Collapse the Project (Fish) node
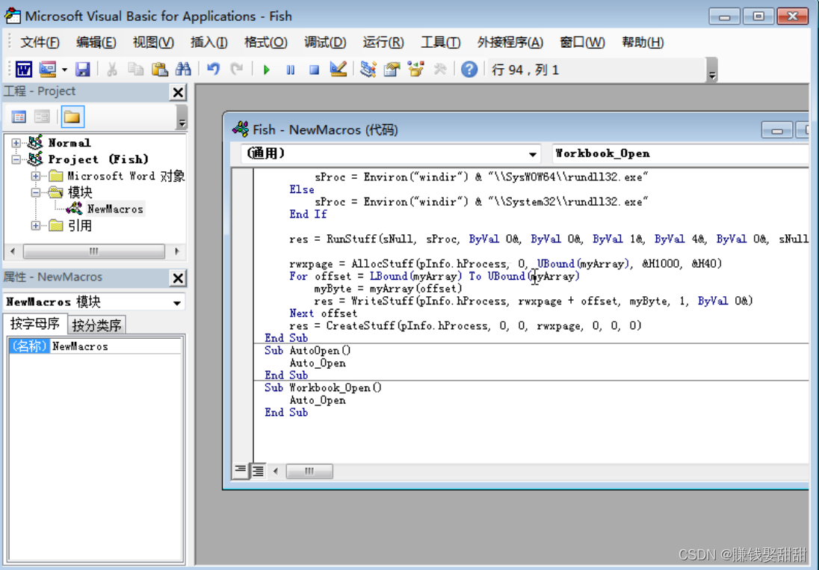The height and width of the screenshot is (570, 819). click(x=16, y=159)
